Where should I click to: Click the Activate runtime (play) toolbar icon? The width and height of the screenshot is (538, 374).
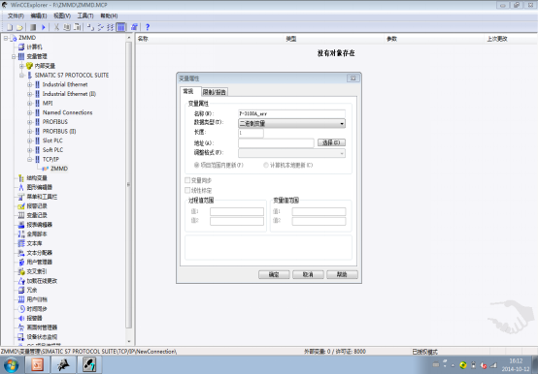coord(44,27)
